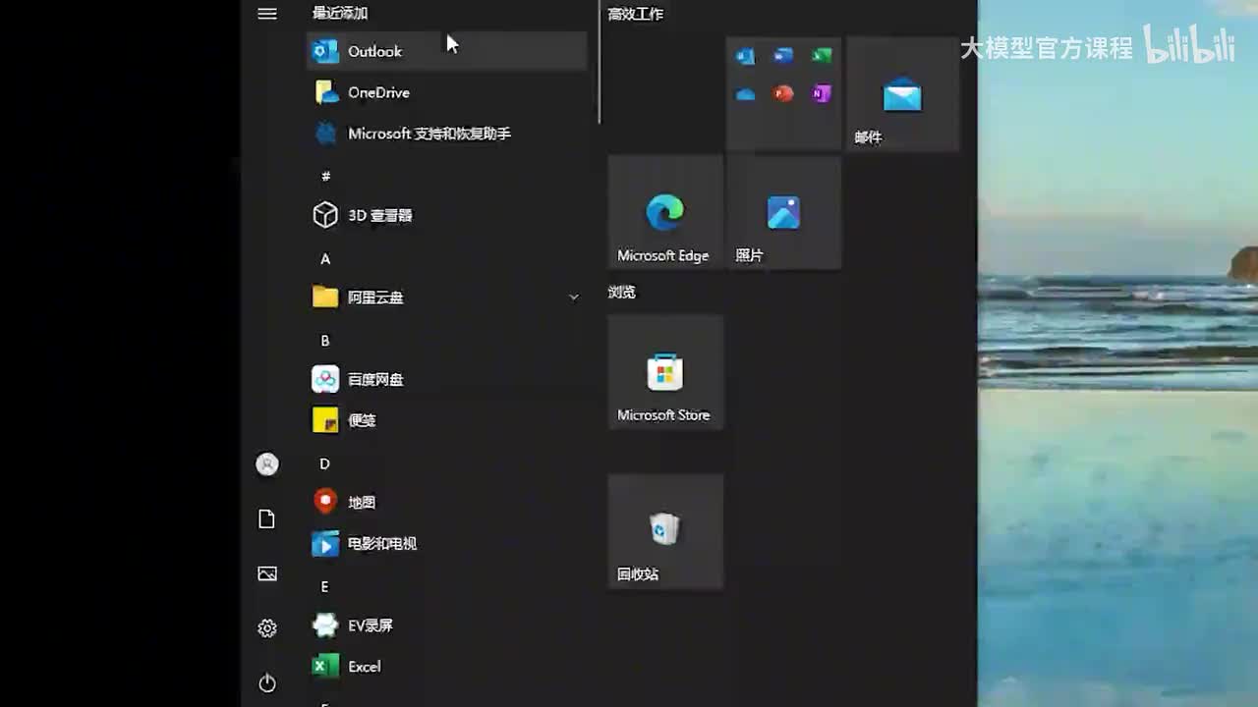Open the 便笺 sticky notes app

point(447,420)
